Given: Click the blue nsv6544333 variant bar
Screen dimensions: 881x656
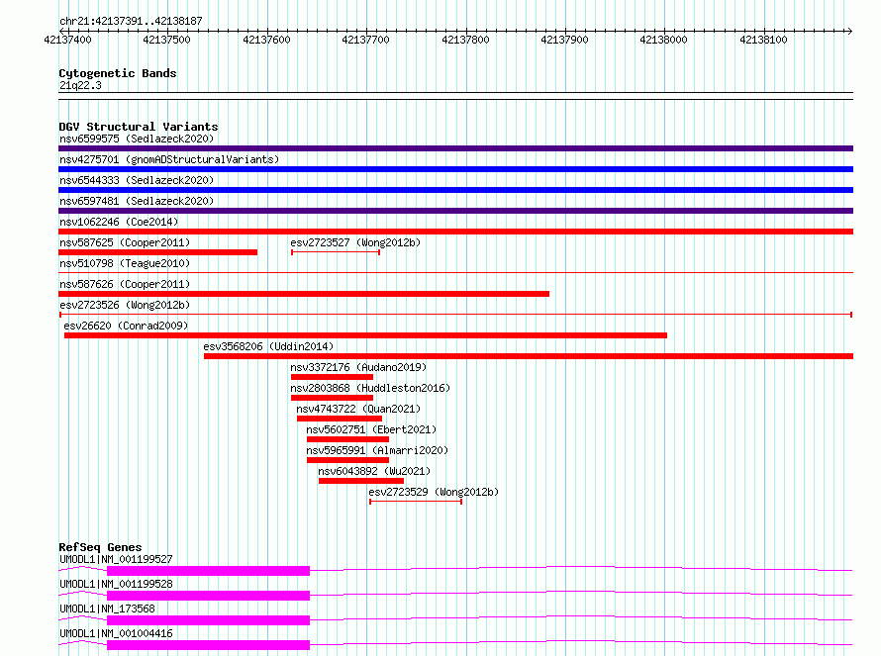Looking at the screenshot, I should (x=455, y=190).
